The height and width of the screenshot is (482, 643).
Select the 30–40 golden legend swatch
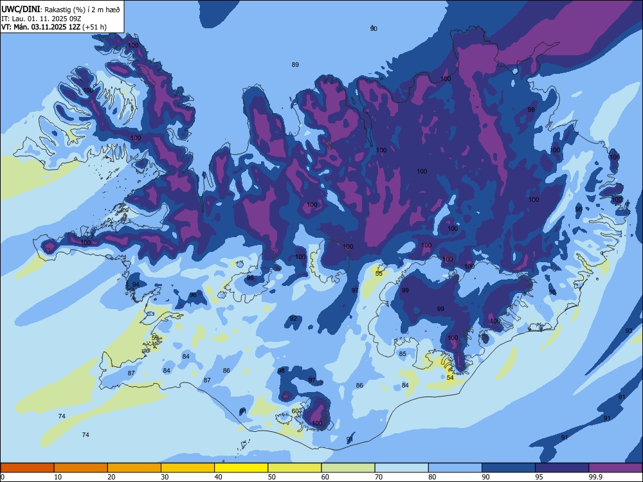(x=187, y=468)
